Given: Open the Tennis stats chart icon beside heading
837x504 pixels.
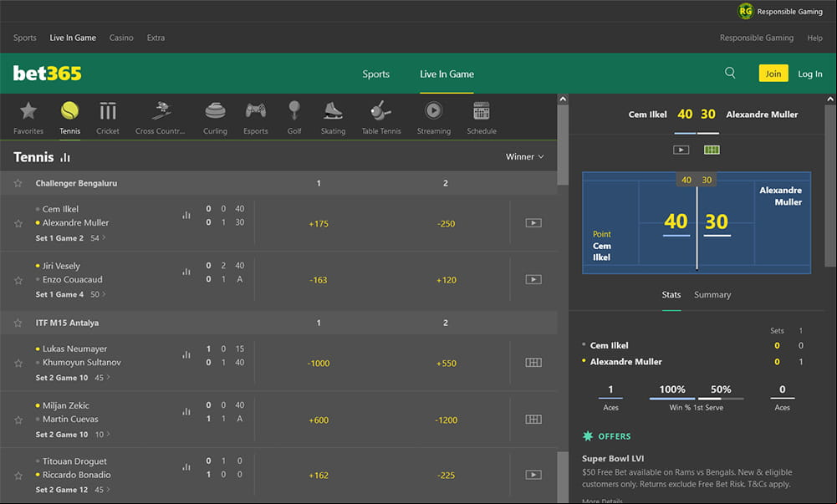Looking at the screenshot, I should click(65, 157).
